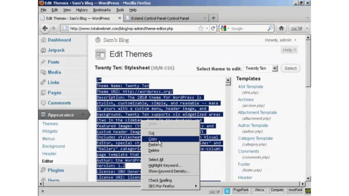The width and height of the screenshot is (349, 196).
Task: Open the Archives template link
Action: pos(245,100)
